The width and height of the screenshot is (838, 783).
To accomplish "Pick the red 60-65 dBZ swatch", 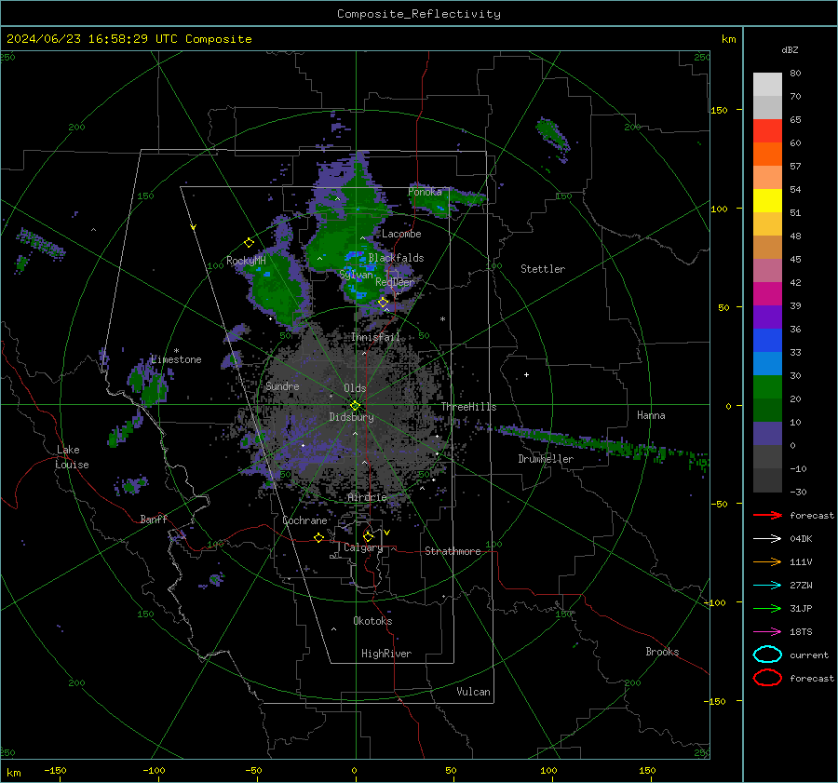I will [767, 131].
